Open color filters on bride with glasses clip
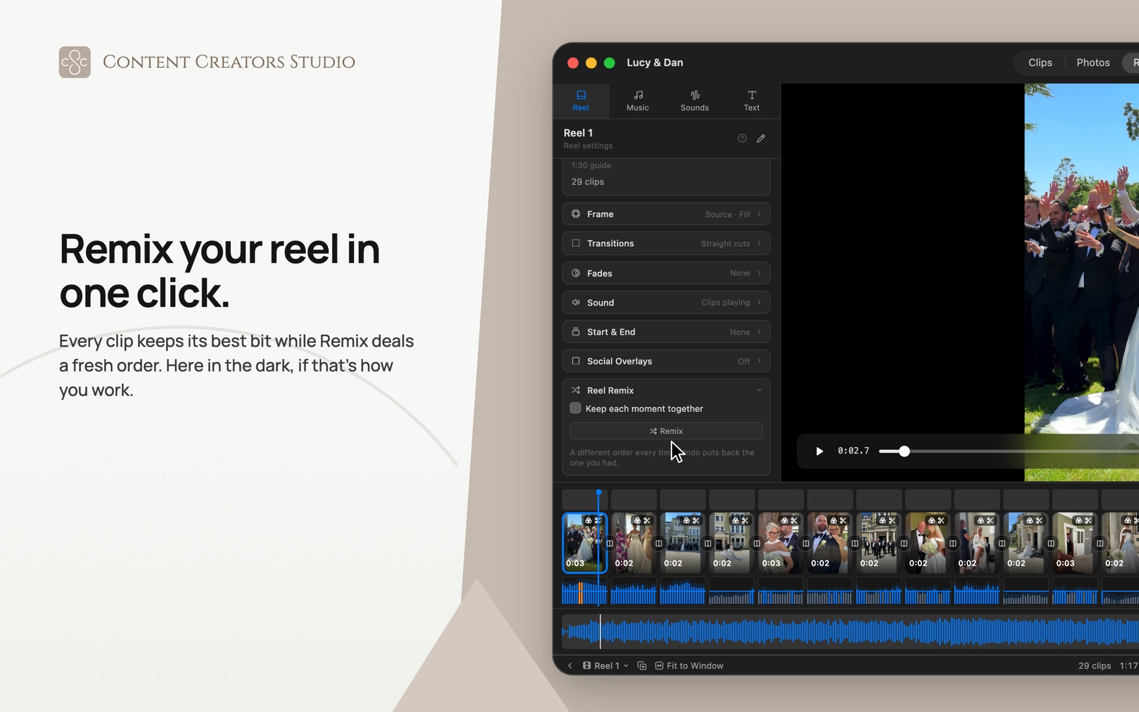 [x=784, y=520]
